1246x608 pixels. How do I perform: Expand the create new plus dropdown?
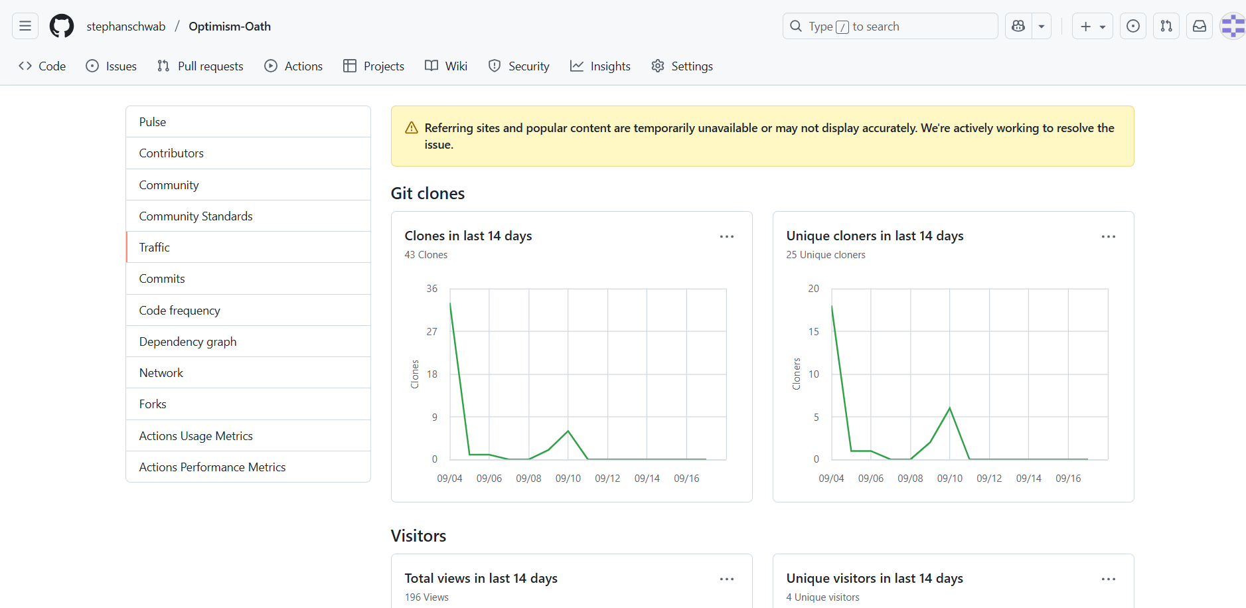tap(1093, 26)
